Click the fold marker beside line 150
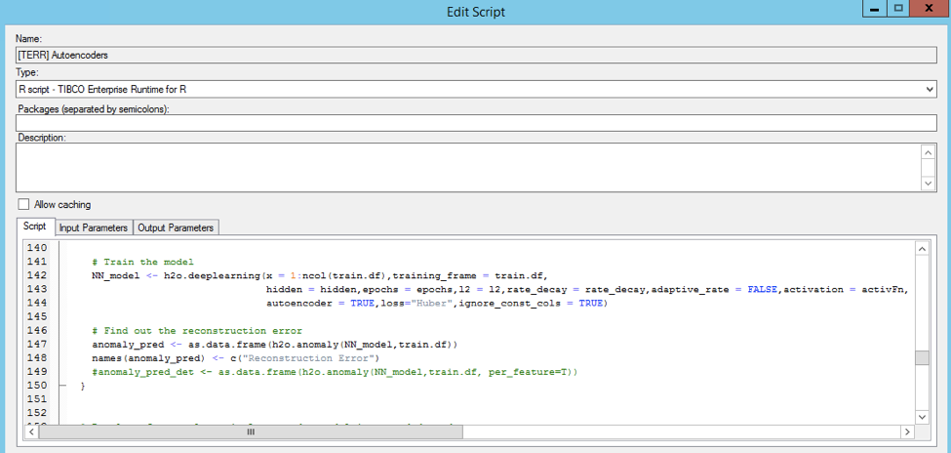The width and height of the screenshot is (951, 453). coord(64,387)
